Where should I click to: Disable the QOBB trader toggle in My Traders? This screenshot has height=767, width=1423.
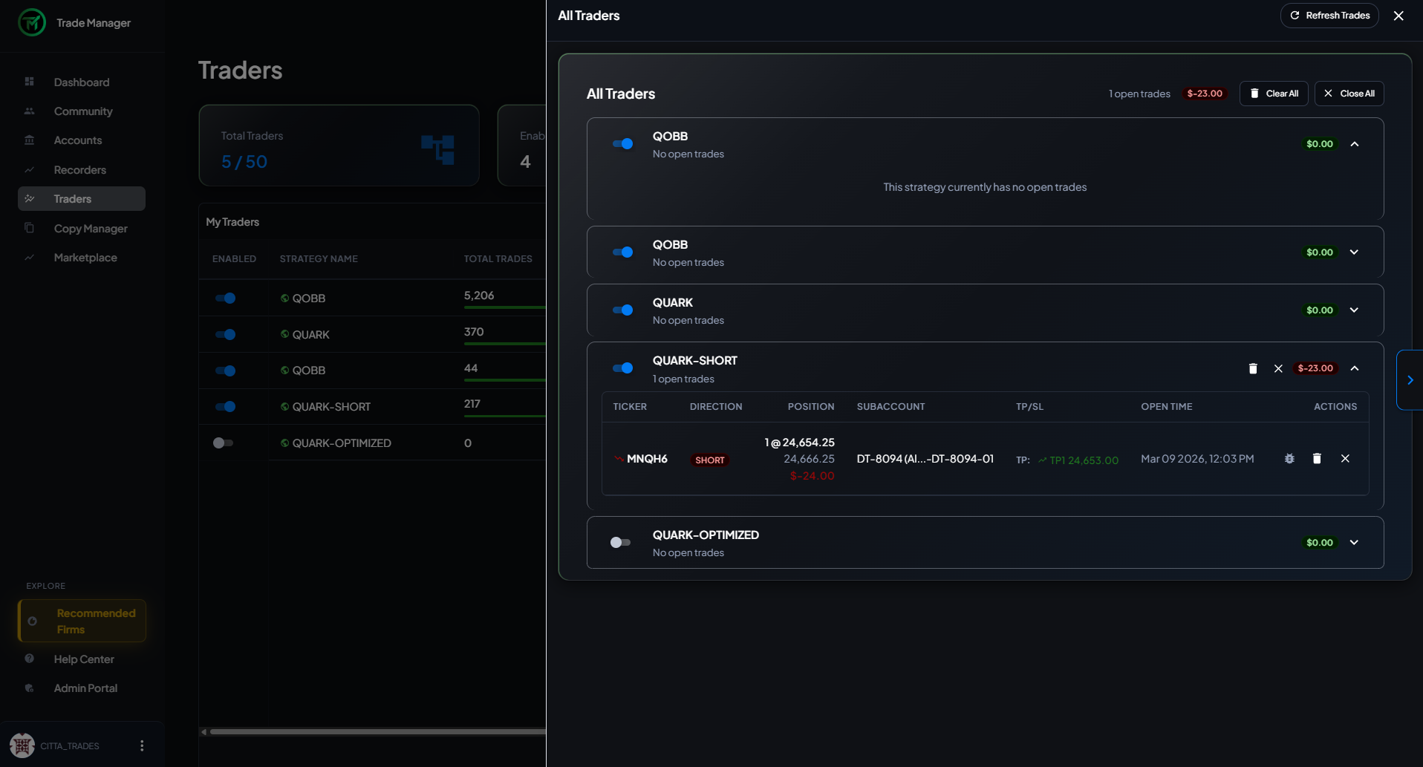pyautogui.click(x=227, y=298)
